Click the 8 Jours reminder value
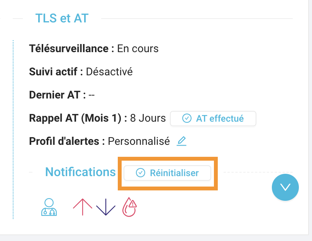This screenshot has height=241, width=312. (x=148, y=118)
